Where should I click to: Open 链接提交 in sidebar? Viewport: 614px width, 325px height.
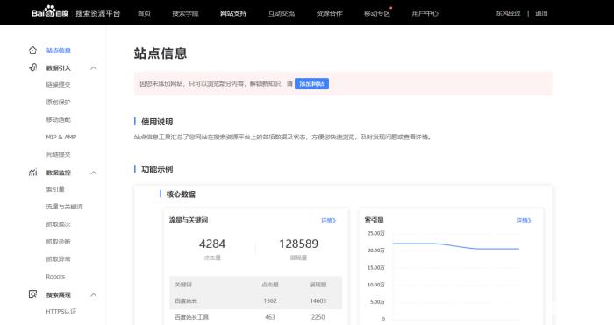(x=59, y=84)
